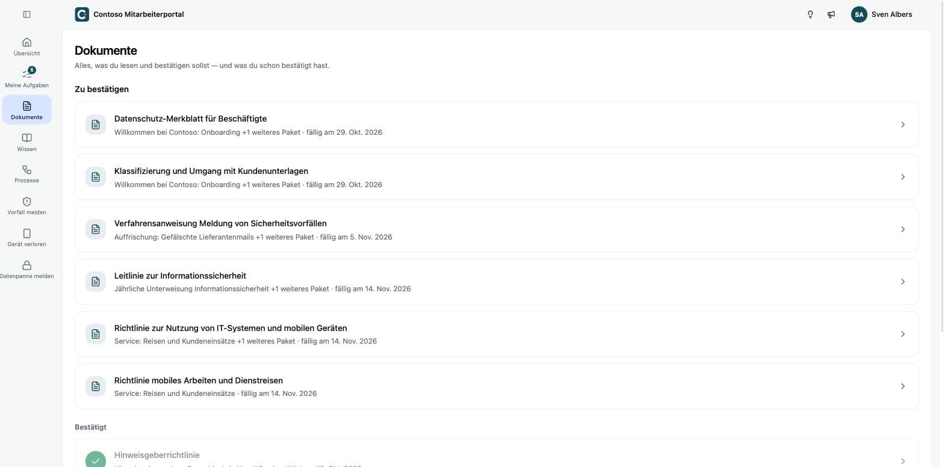The height and width of the screenshot is (467, 944).
Task: Expand Datenschutz-Merkblatt row via its chevron
Action: [902, 125]
